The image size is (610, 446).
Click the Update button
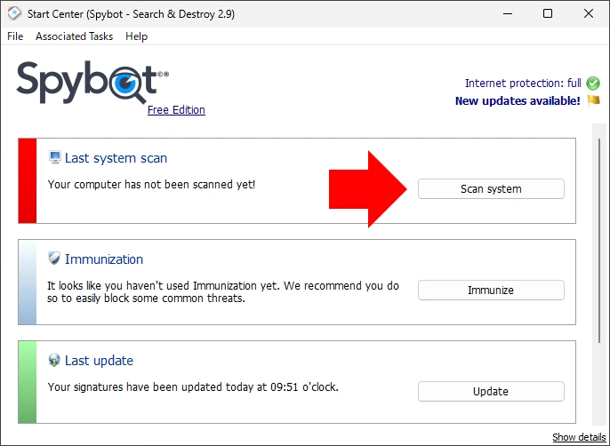click(x=491, y=391)
